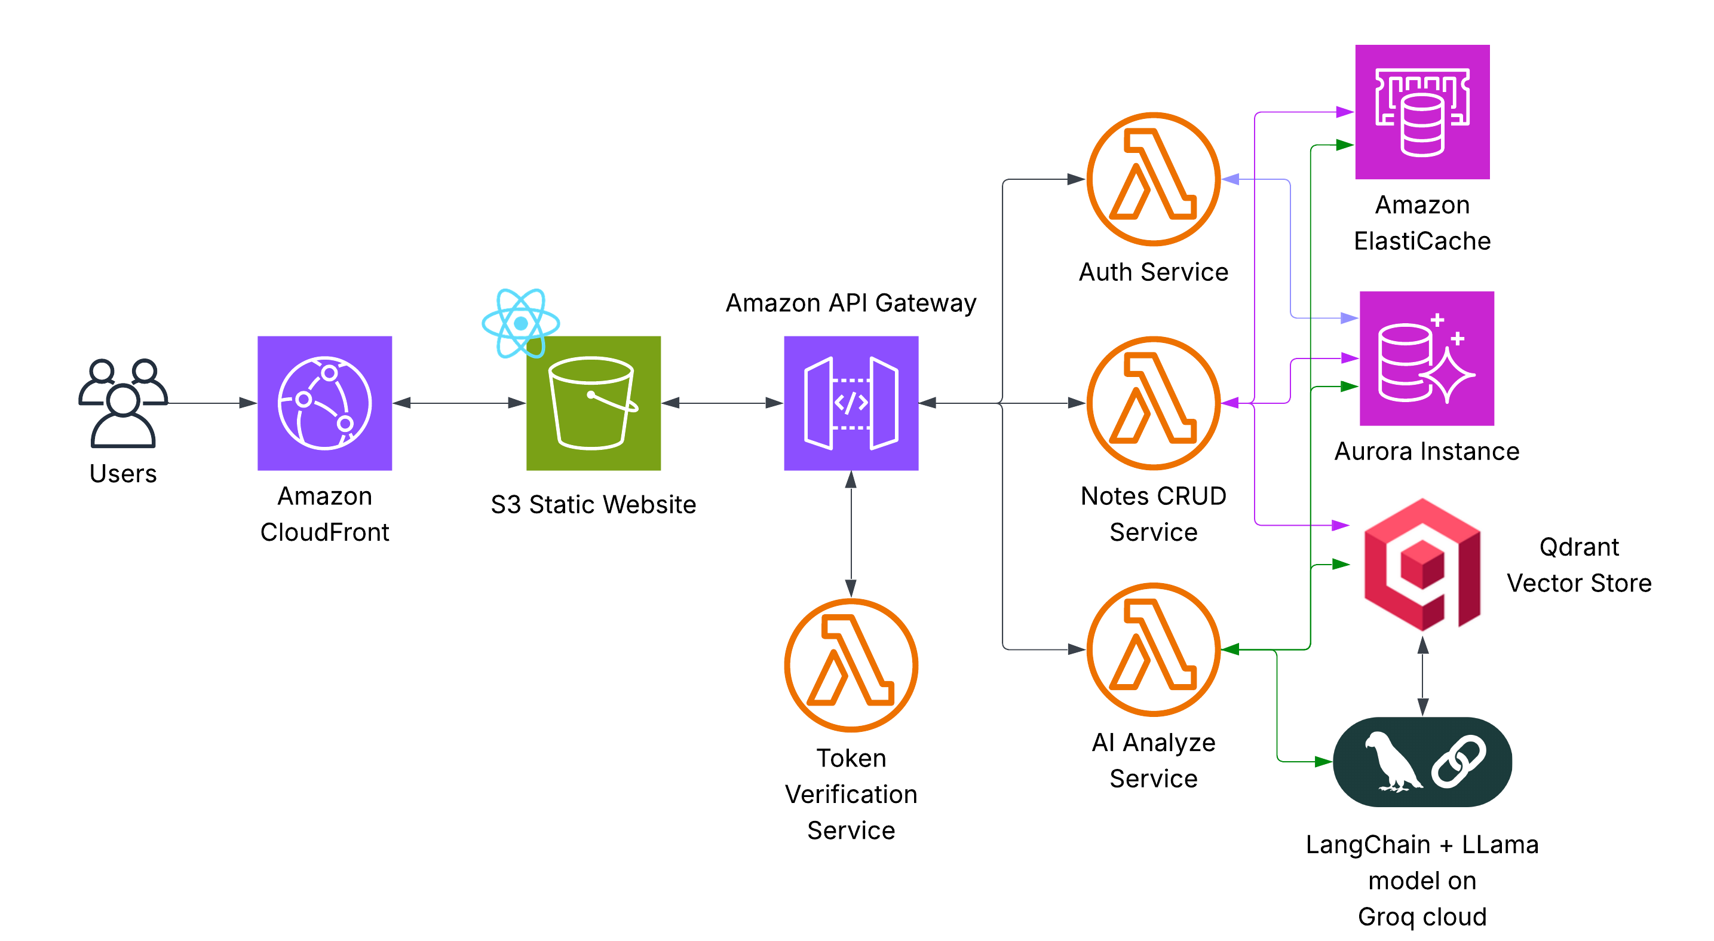
Task: Click the "Auth Service" label
Action: 1153,272
